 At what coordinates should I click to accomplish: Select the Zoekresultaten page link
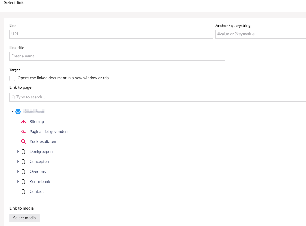pyautogui.click(x=43, y=141)
